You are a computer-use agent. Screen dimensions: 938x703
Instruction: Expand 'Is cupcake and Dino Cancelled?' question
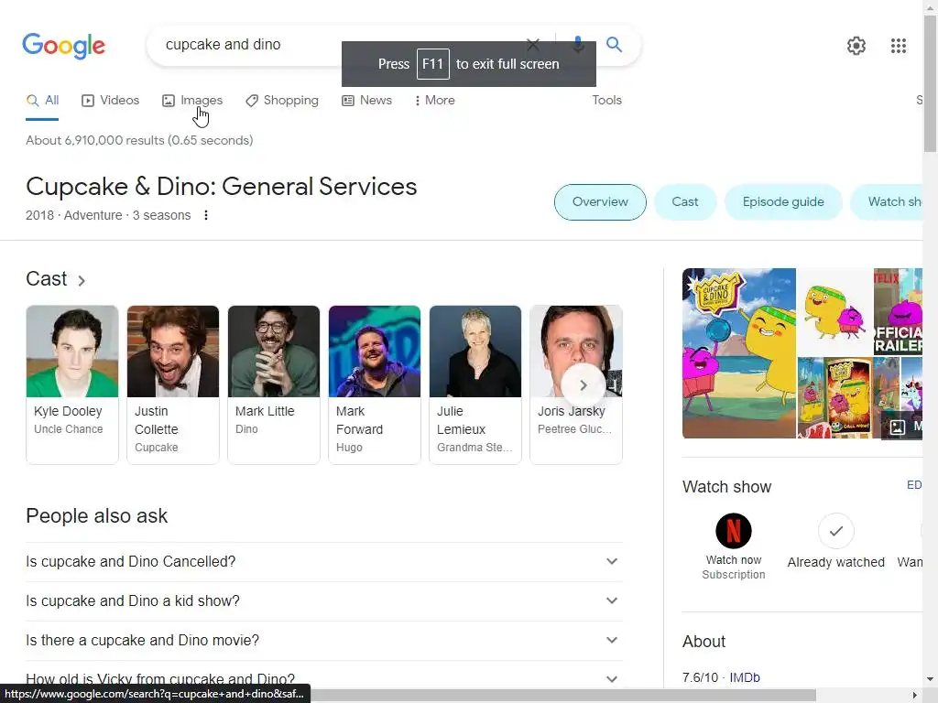click(324, 562)
